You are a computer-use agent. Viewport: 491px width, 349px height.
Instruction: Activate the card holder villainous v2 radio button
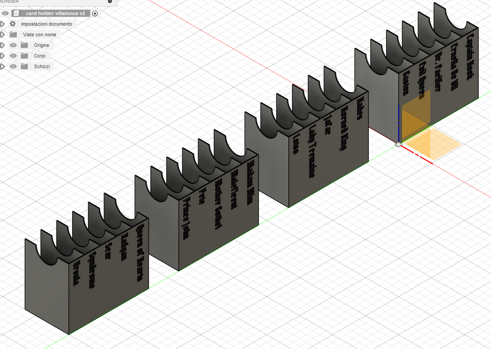click(x=95, y=13)
